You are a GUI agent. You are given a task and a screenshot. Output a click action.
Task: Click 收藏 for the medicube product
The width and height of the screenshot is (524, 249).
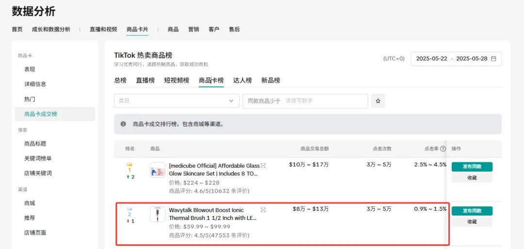click(x=472, y=178)
